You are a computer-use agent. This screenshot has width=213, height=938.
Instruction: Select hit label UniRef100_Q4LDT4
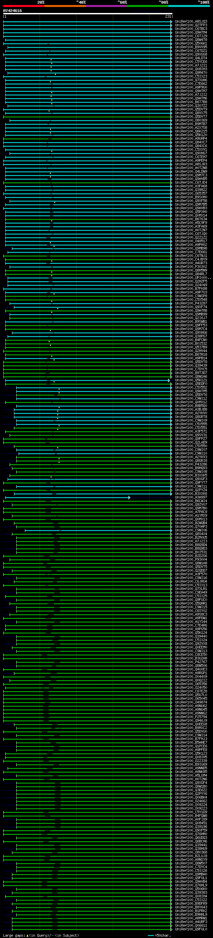coord(191,58)
